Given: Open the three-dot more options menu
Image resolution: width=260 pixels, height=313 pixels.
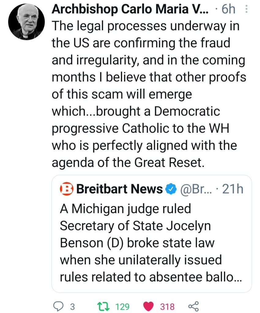Looking at the screenshot, I should pyautogui.click(x=247, y=10).
